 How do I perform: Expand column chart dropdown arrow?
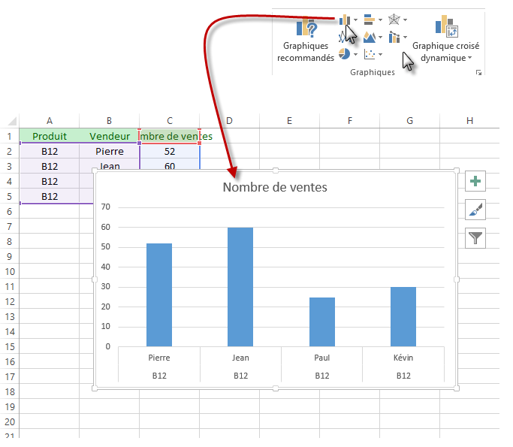click(355, 20)
